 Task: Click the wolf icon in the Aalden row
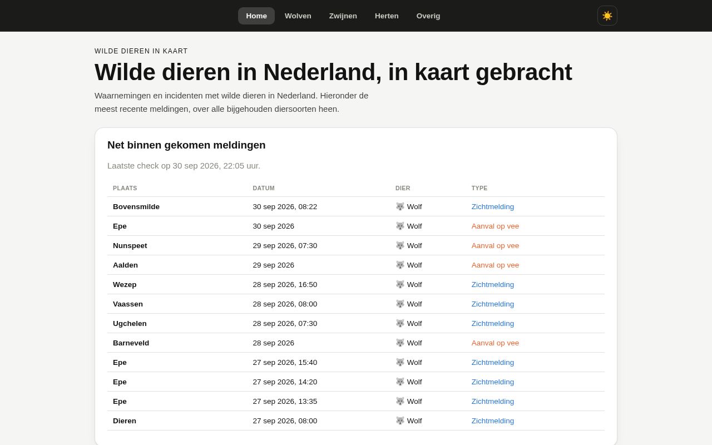pos(400,265)
